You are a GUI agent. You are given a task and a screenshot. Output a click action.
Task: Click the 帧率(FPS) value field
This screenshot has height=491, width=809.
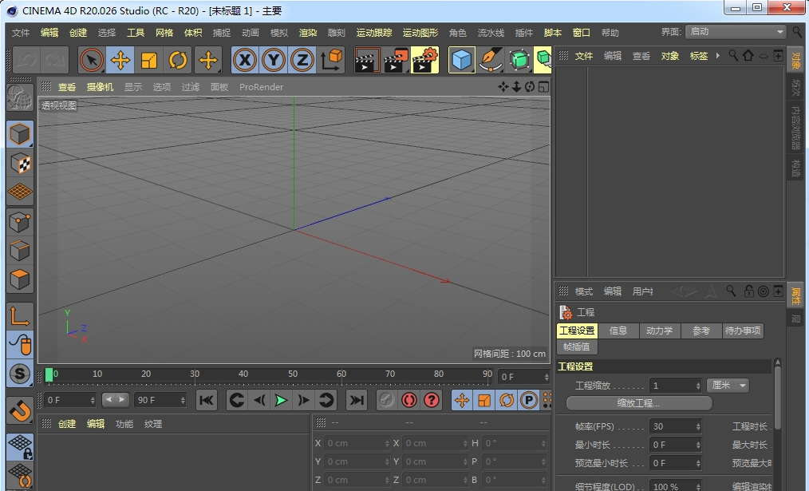pyautogui.click(x=675, y=426)
